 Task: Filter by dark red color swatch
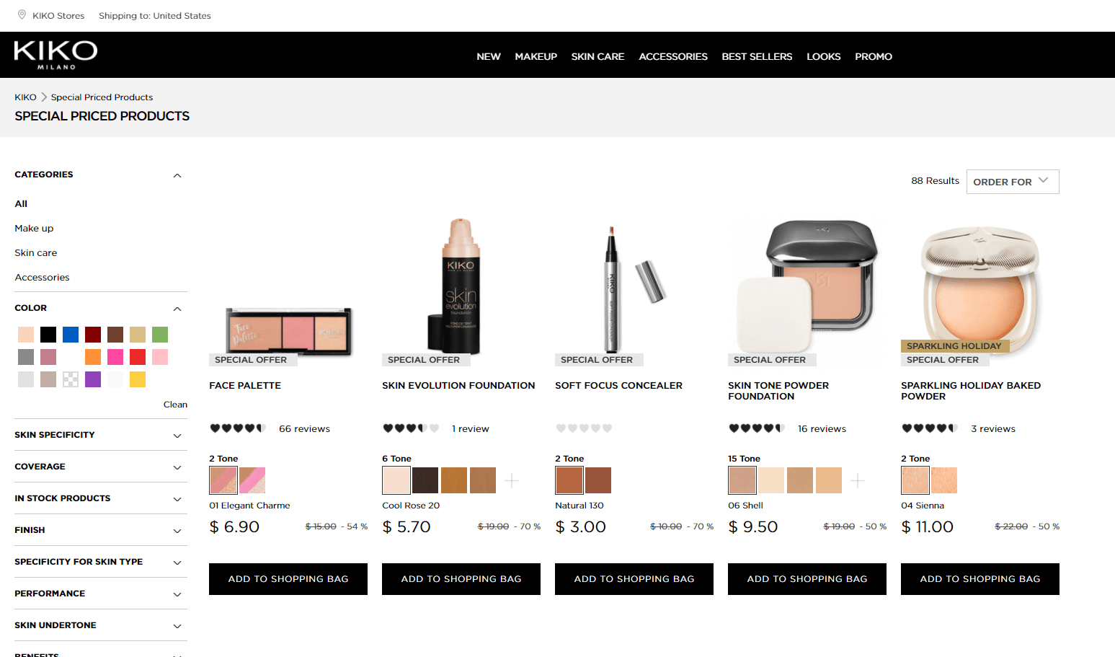tap(93, 335)
